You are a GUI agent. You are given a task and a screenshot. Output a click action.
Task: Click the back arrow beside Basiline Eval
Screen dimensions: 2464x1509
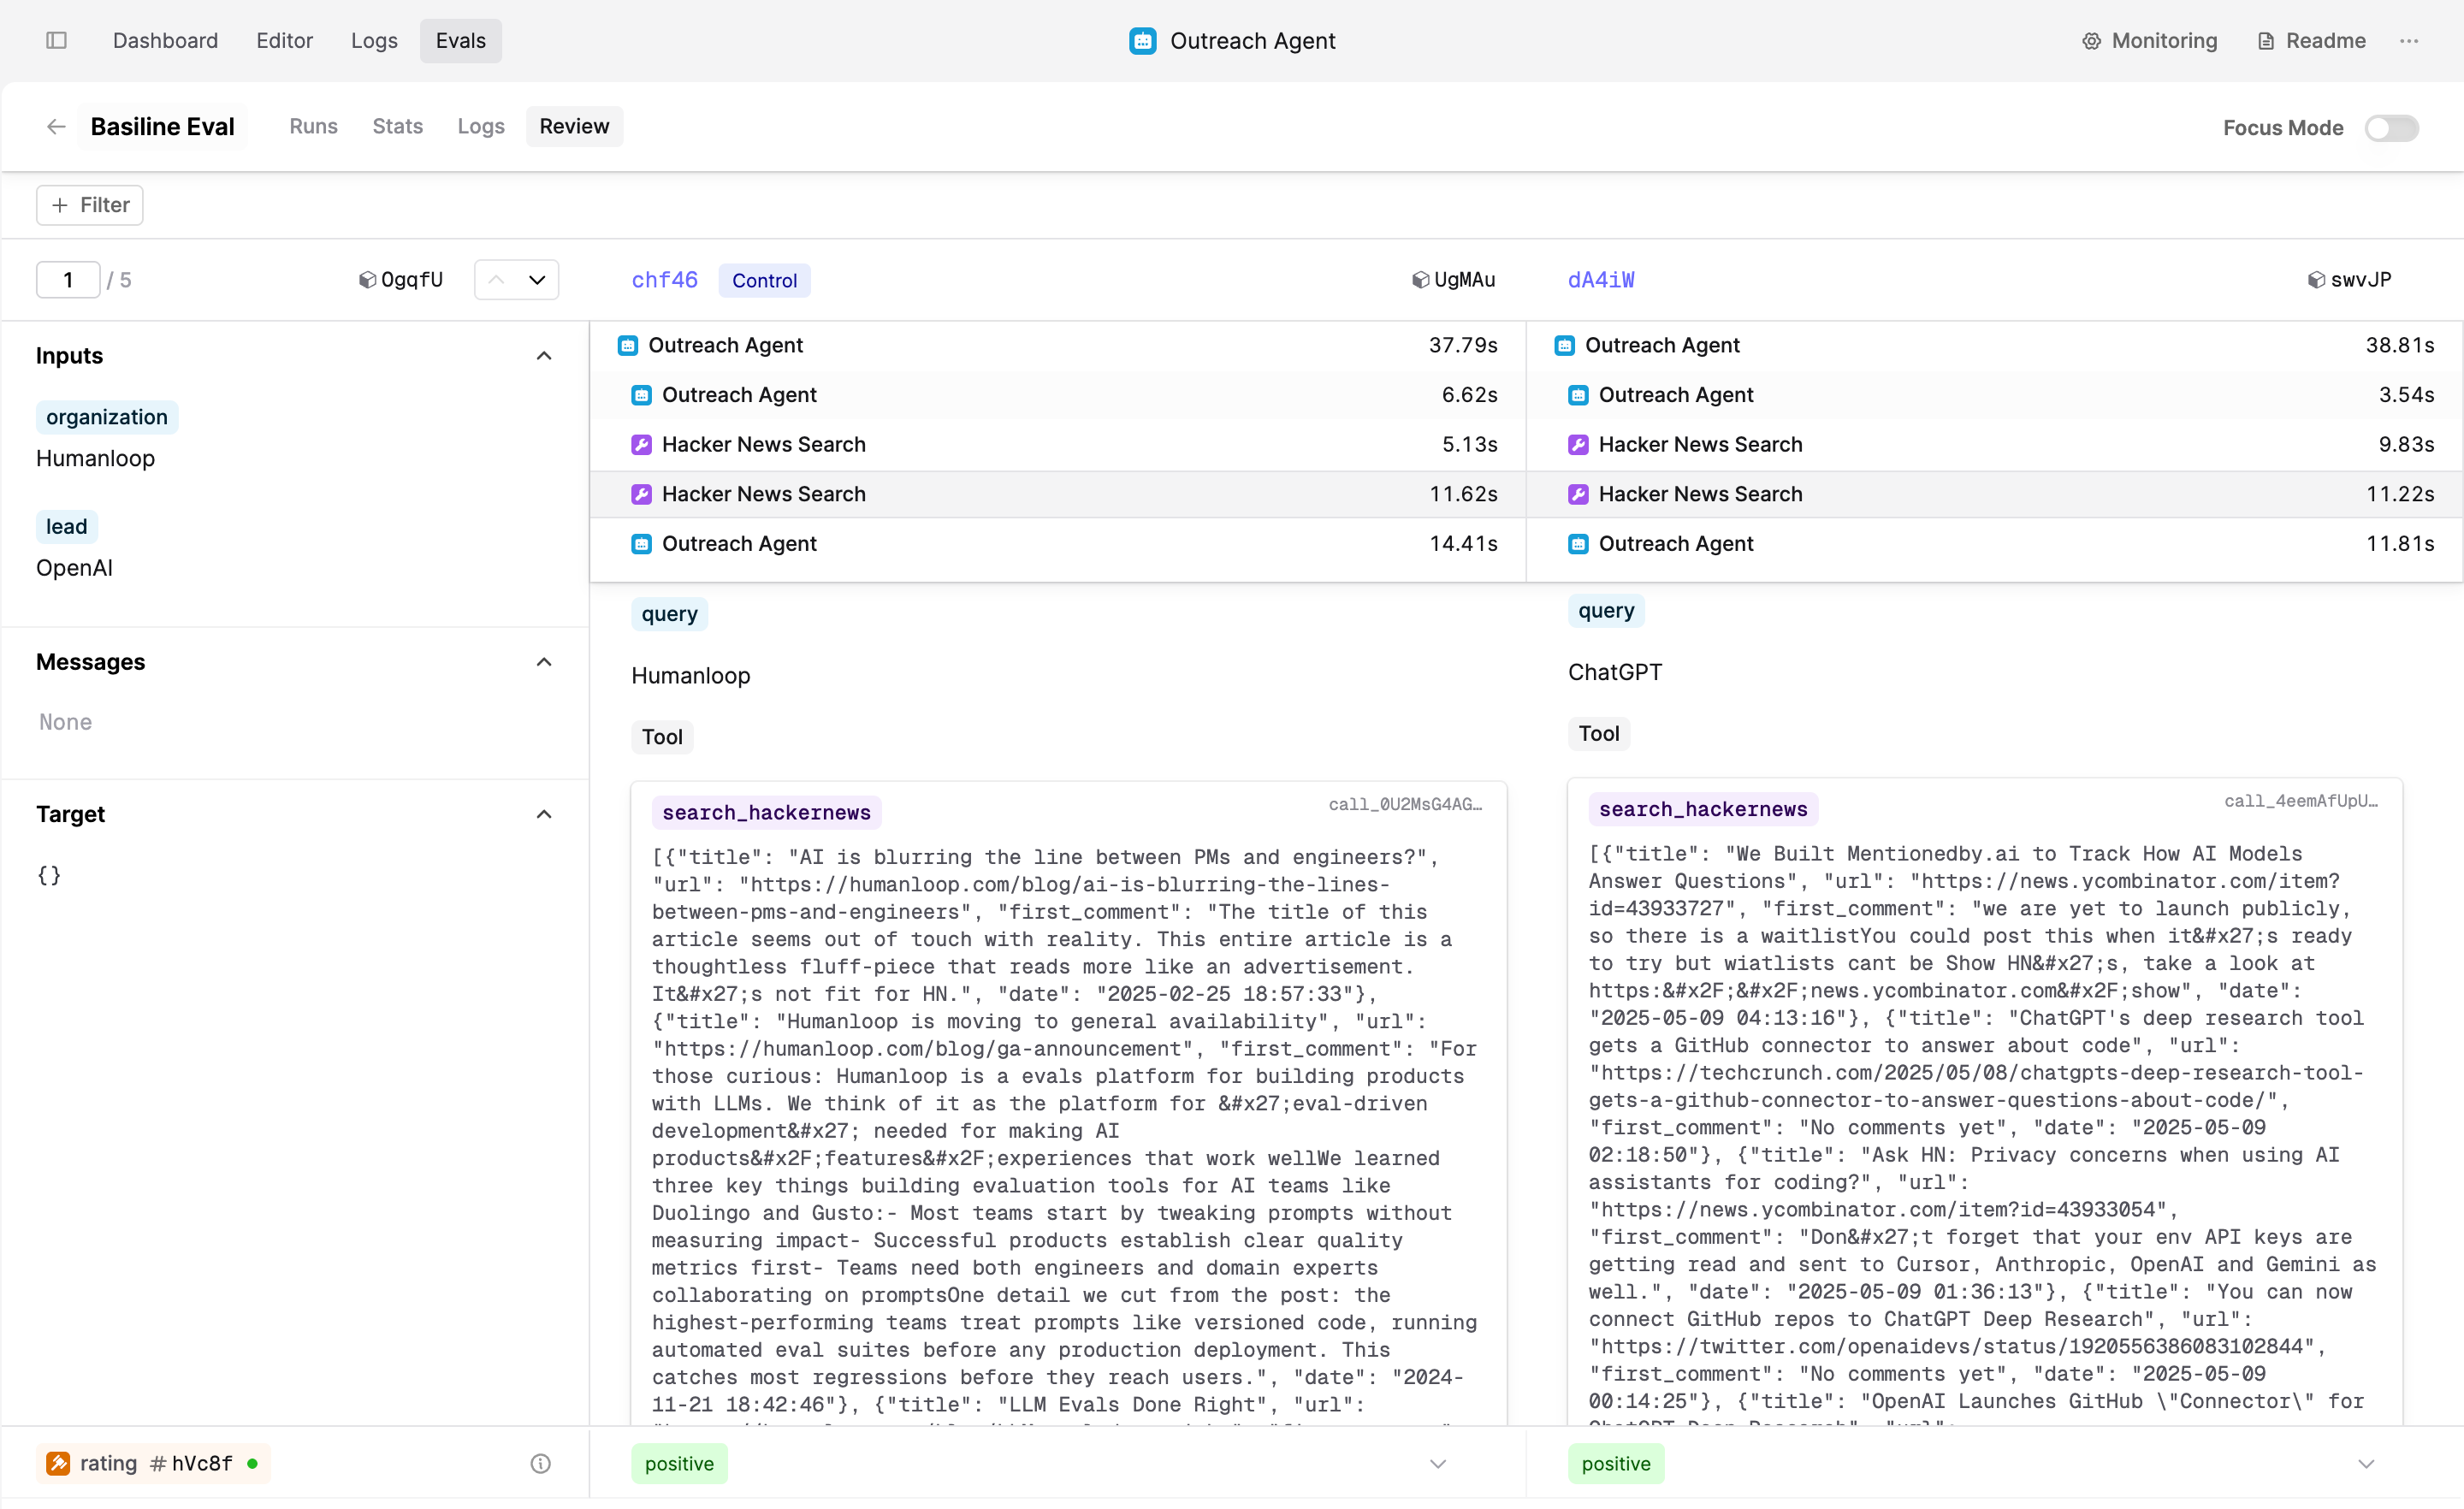click(x=56, y=126)
